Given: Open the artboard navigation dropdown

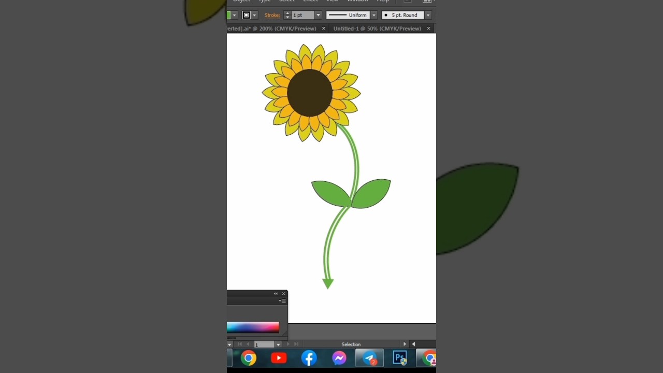Looking at the screenshot, I should coord(278,345).
